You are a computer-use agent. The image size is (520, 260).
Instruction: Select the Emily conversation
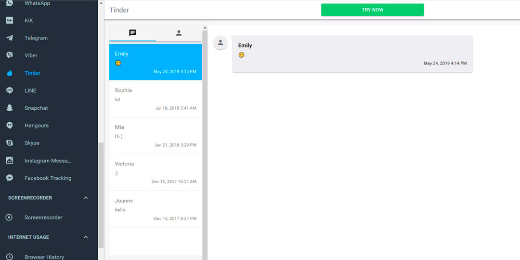(x=155, y=62)
